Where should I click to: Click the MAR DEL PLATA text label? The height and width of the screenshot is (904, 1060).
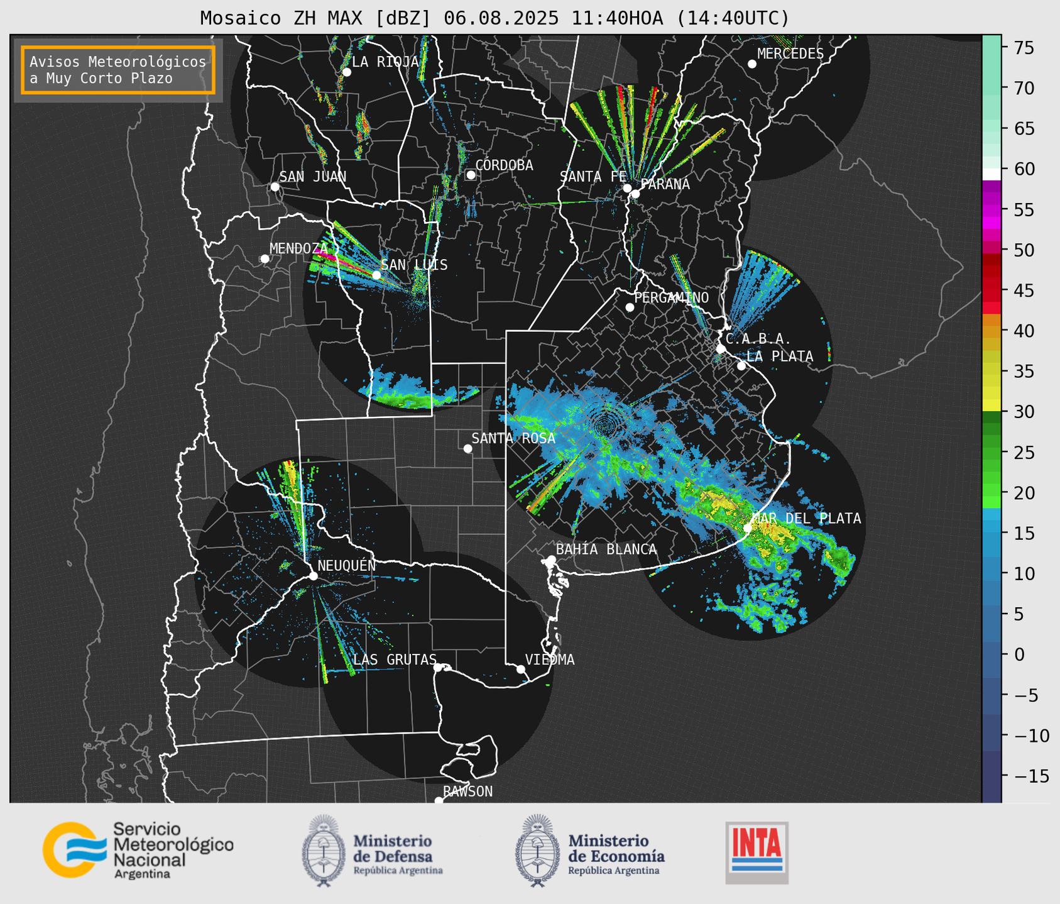point(806,518)
